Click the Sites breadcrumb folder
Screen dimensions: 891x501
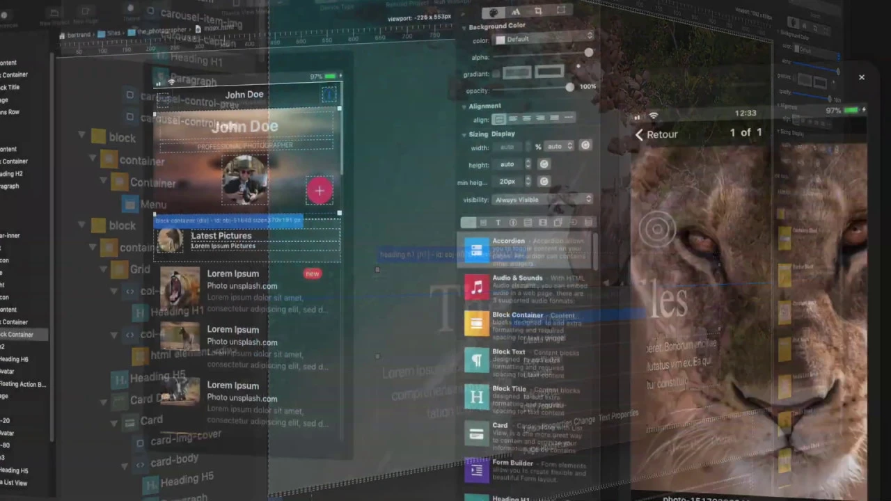[x=109, y=33]
